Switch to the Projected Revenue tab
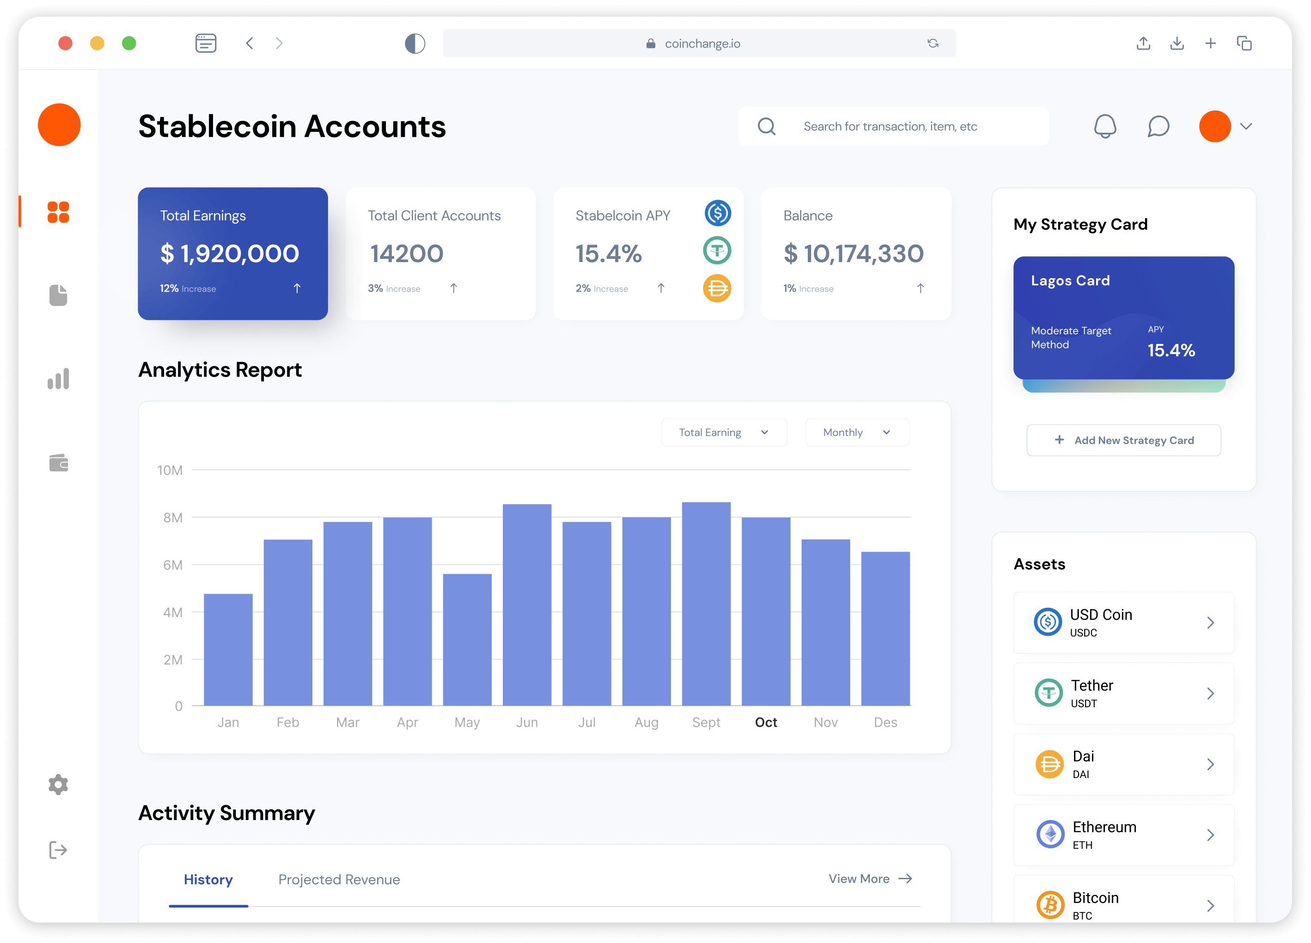1311x943 pixels. click(339, 879)
